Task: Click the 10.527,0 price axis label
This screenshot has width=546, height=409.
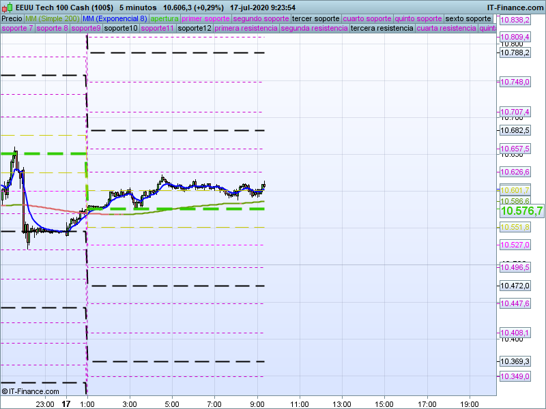Action: (515, 245)
